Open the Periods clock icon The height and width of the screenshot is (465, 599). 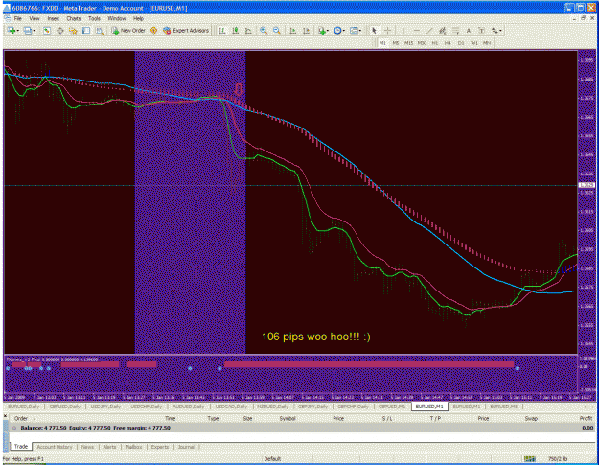pyautogui.click(x=337, y=31)
